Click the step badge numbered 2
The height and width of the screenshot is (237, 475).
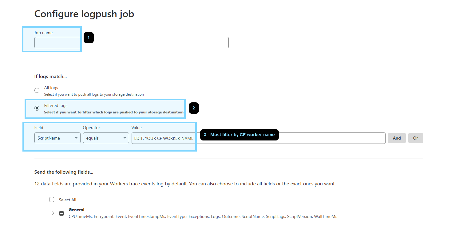tap(194, 108)
